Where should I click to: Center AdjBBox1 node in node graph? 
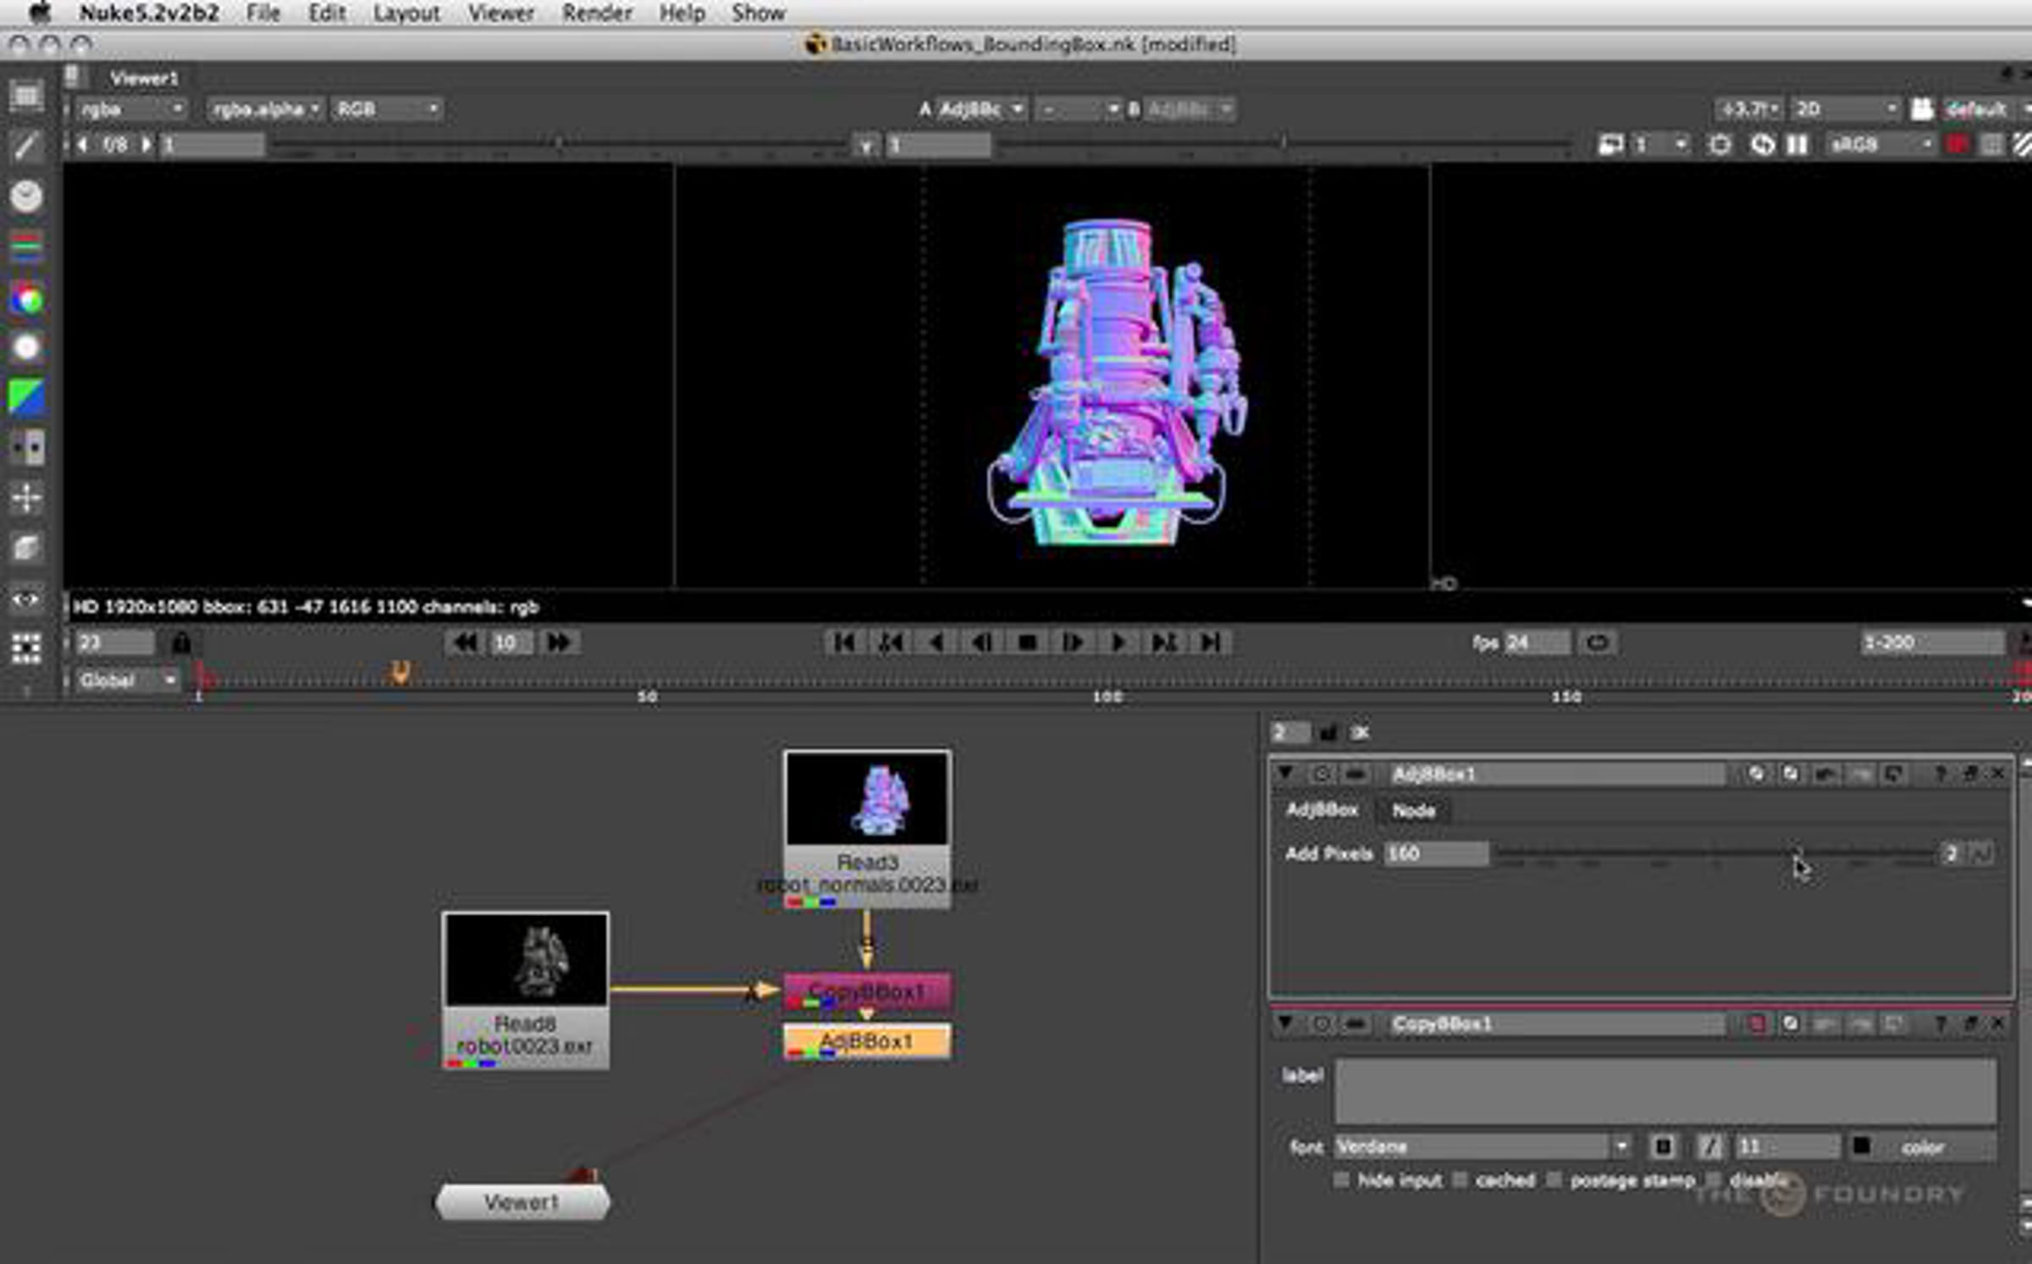[1321, 774]
